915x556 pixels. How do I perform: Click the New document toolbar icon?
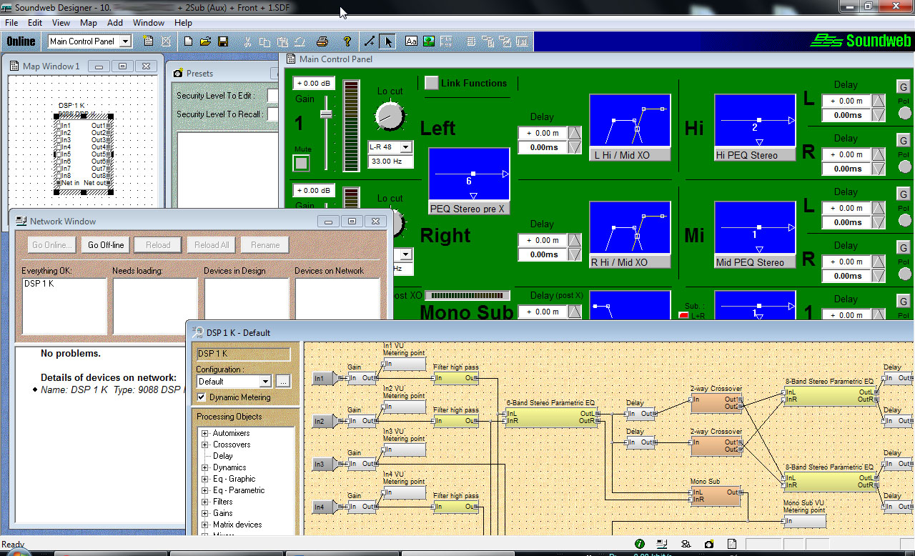(189, 41)
